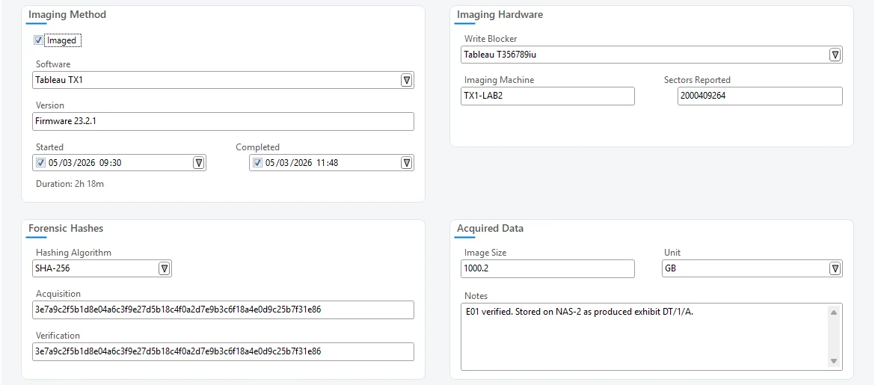Viewport: 875px width, 385px height.
Task: Open the Unit dropdown arrow
Action: pyautogui.click(x=835, y=268)
